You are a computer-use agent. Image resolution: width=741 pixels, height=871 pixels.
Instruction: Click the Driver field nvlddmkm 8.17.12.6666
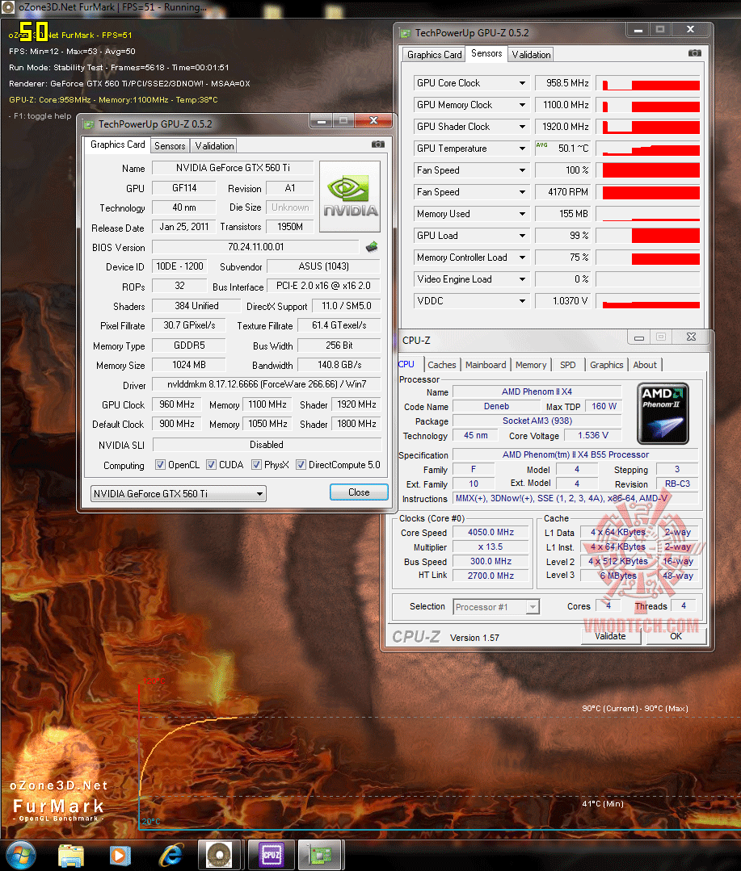click(267, 384)
